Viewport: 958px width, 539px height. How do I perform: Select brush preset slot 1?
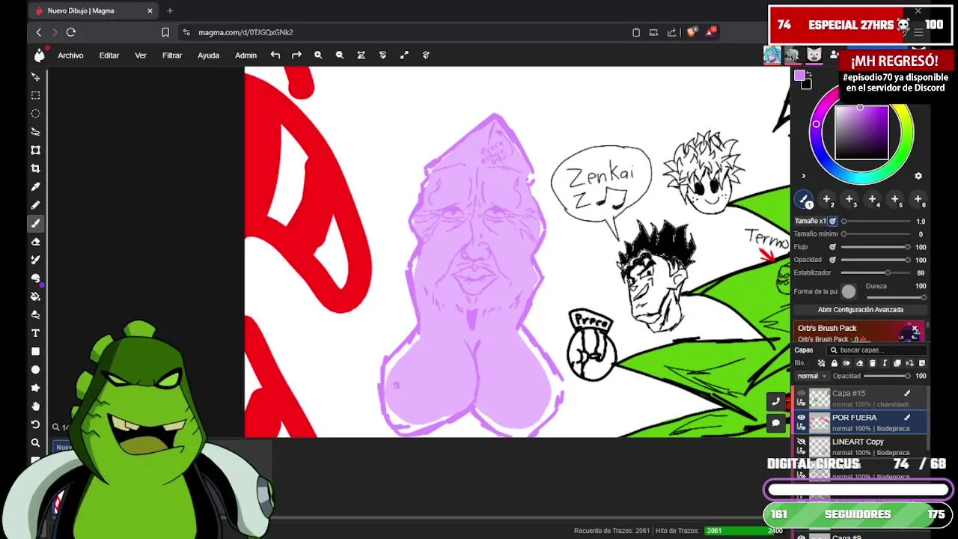(x=804, y=200)
